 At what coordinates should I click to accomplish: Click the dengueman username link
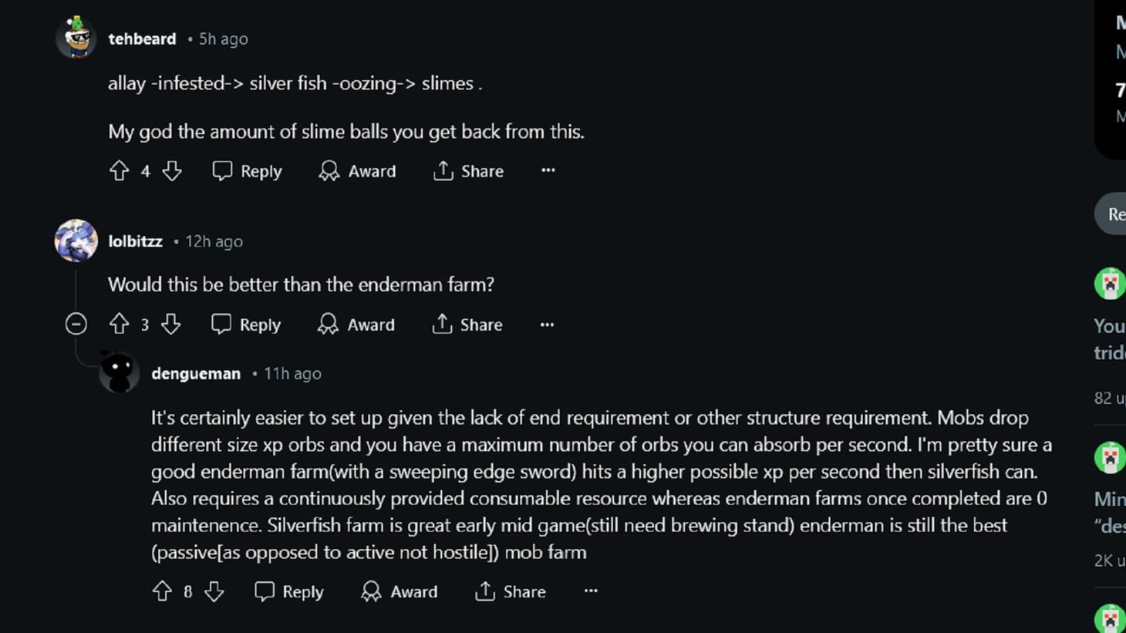tap(196, 373)
